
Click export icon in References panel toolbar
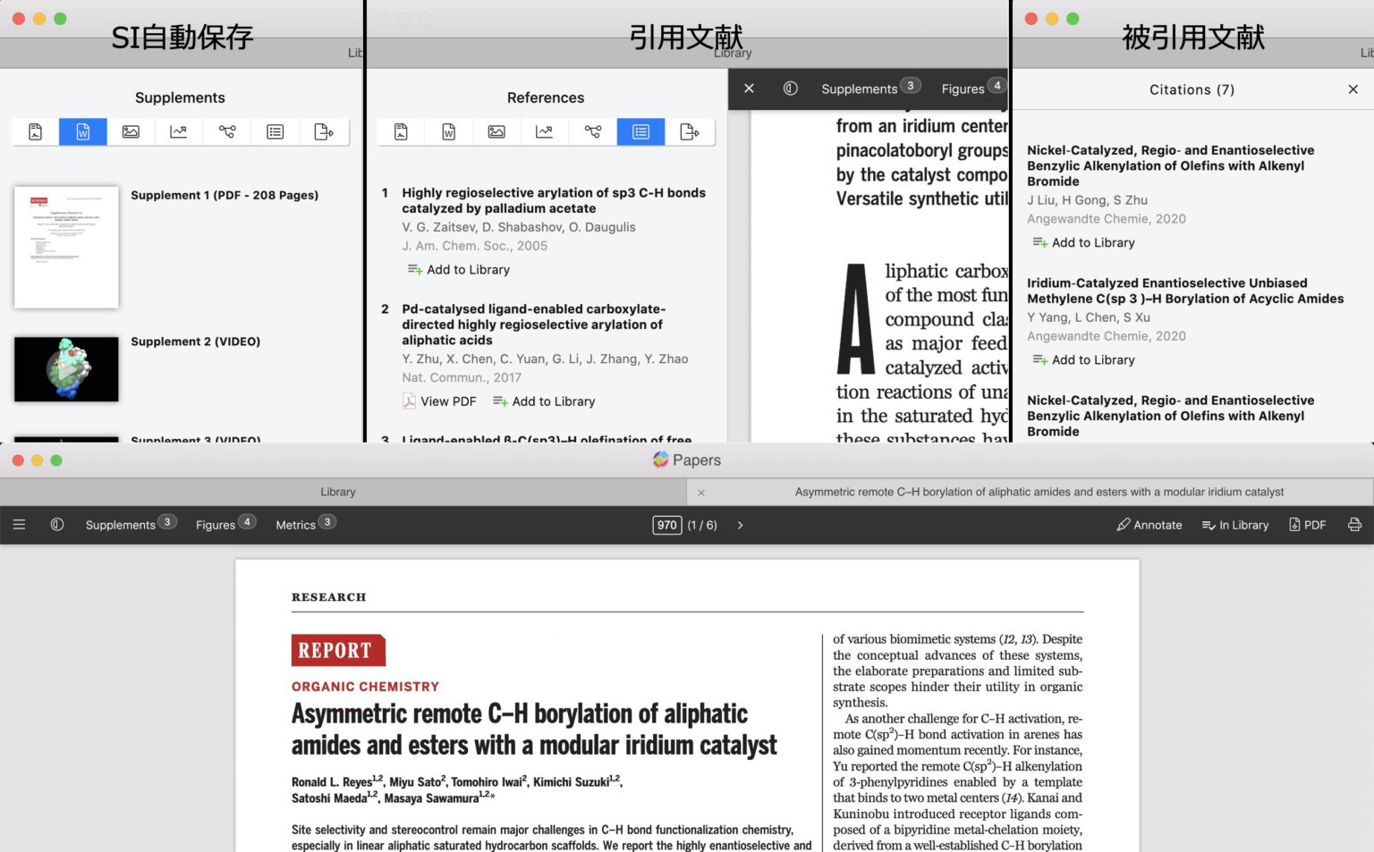coord(690,131)
